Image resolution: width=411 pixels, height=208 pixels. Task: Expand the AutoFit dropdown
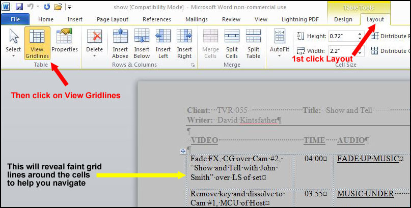(x=280, y=55)
